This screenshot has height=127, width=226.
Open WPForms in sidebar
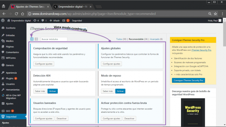click(x=11, y=58)
